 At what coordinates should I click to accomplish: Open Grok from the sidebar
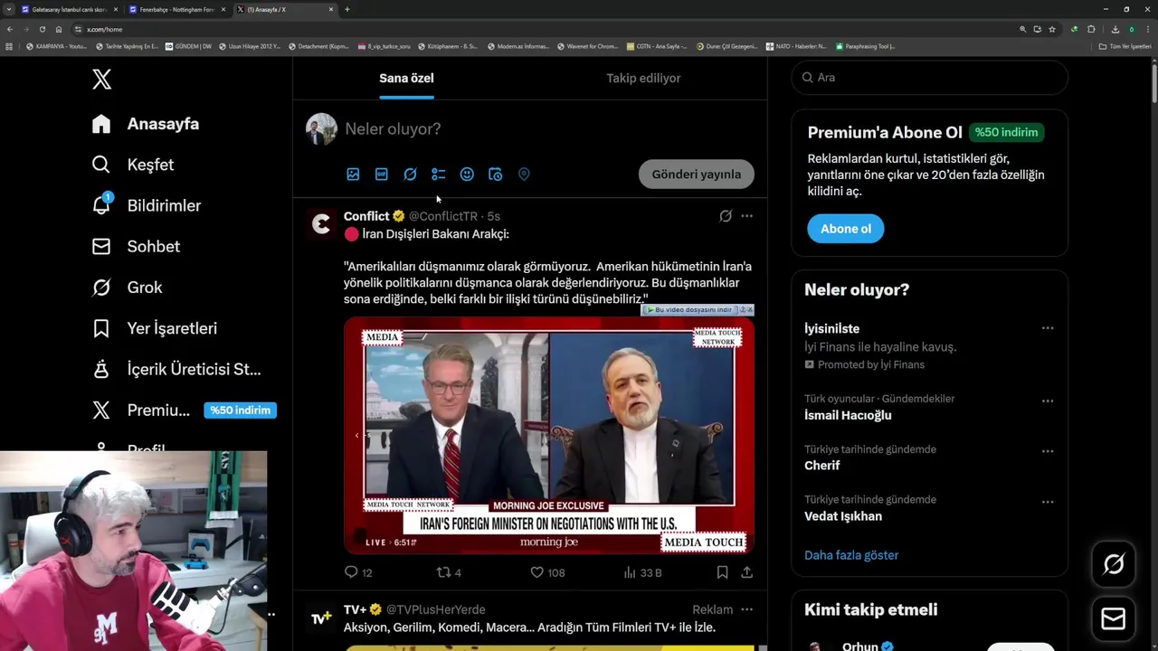point(127,288)
